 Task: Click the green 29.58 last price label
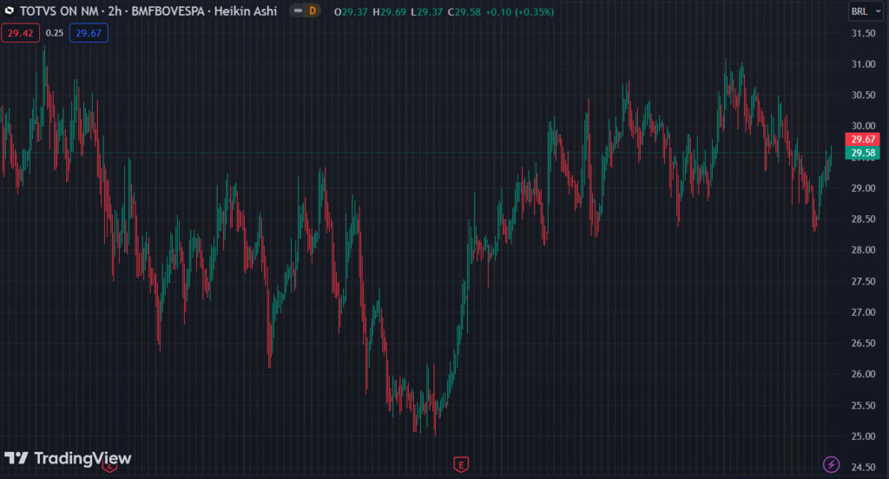tap(863, 153)
